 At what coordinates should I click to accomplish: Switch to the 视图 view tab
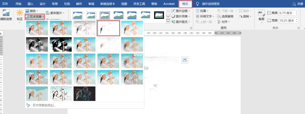(124, 4)
